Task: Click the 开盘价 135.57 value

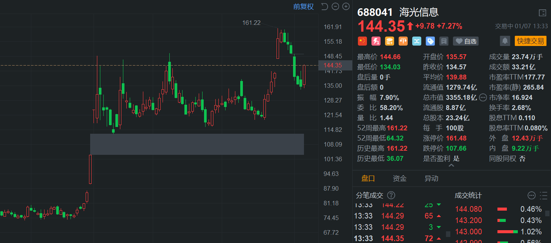Action: pyautogui.click(x=456, y=57)
